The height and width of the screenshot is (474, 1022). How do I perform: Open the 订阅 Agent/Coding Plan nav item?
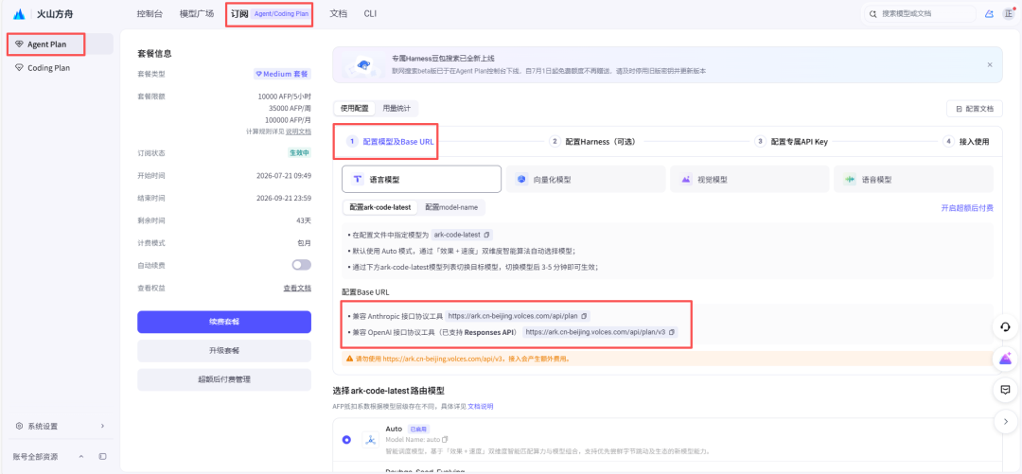click(x=270, y=13)
